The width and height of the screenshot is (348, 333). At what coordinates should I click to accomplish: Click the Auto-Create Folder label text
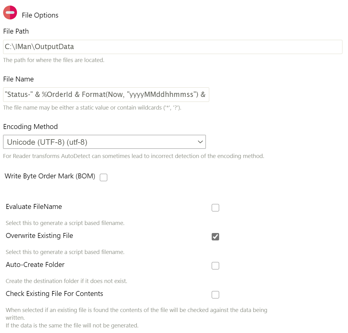35,265
